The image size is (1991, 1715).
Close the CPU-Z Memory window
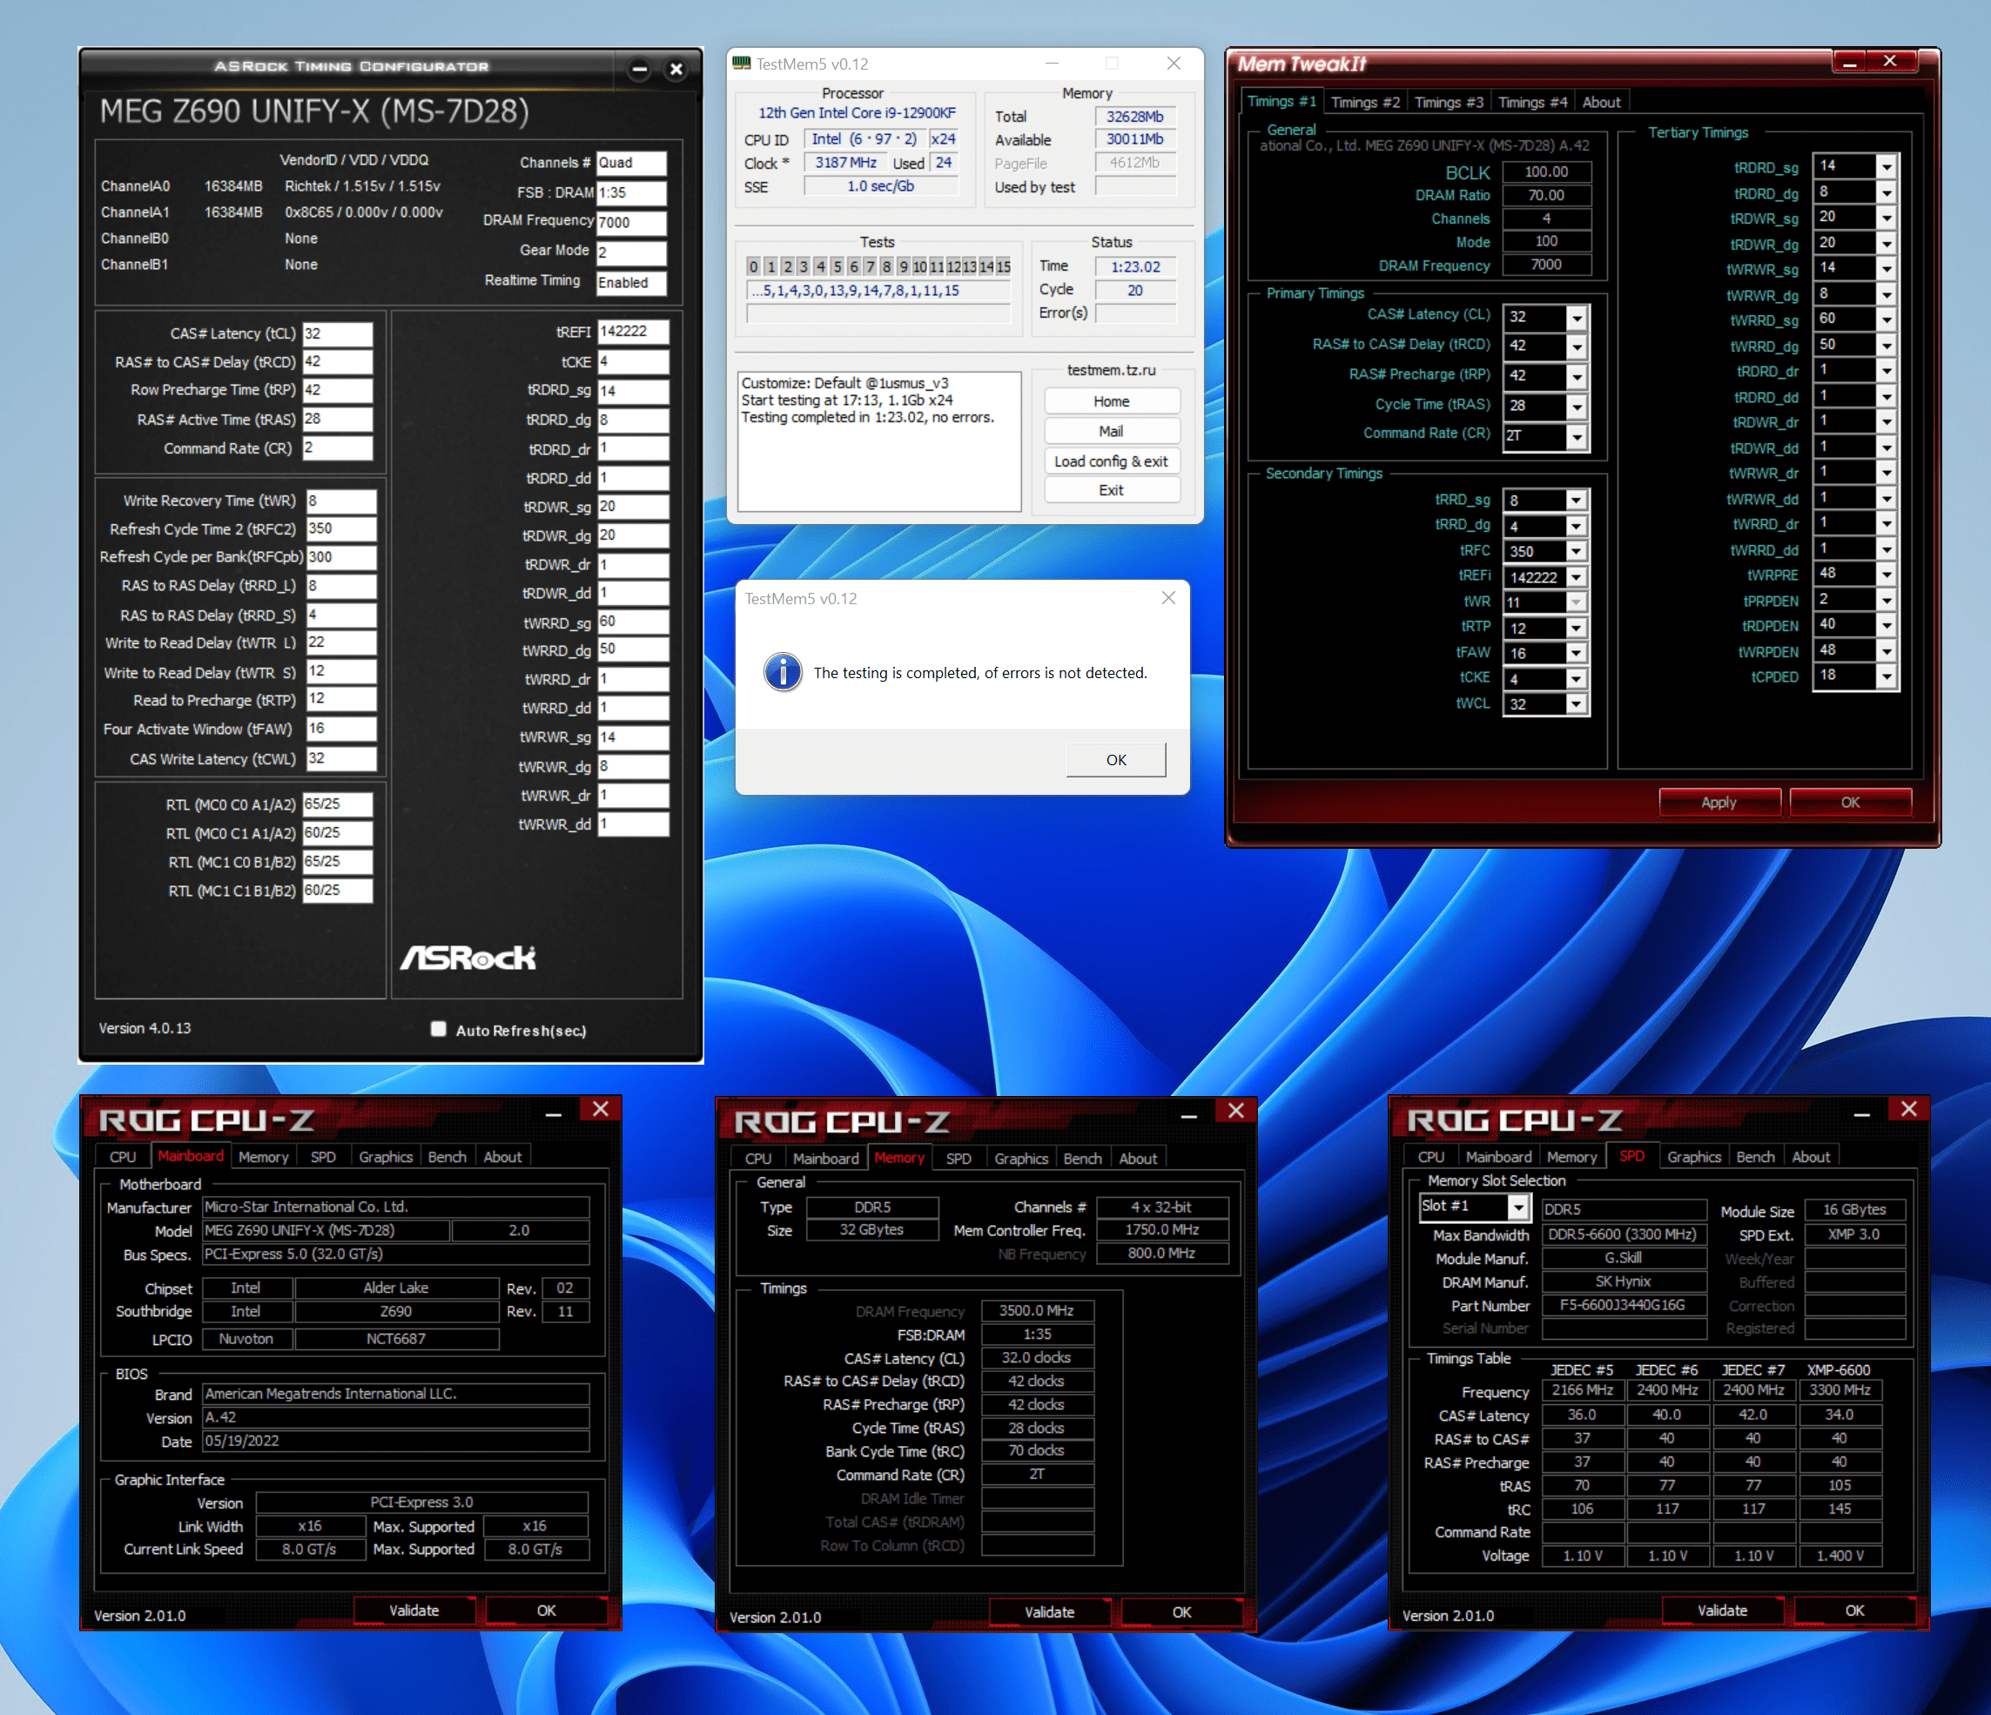pos(1235,1111)
